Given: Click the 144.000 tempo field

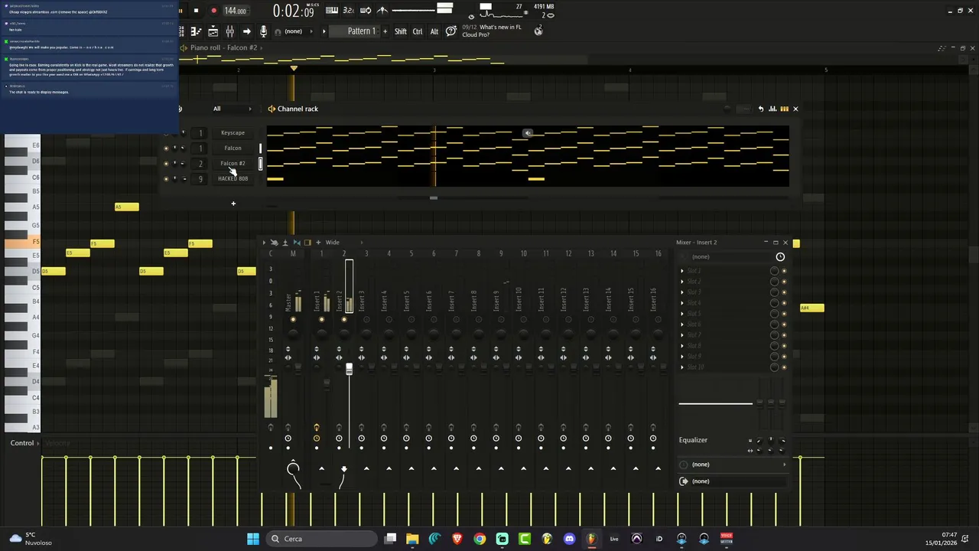Looking at the screenshot, I should [x=236, y=11].
